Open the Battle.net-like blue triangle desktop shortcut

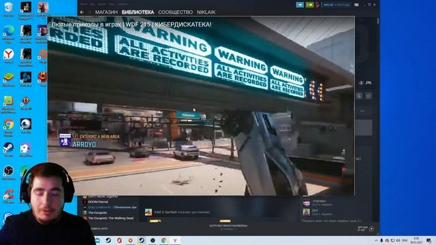(25, 79)
